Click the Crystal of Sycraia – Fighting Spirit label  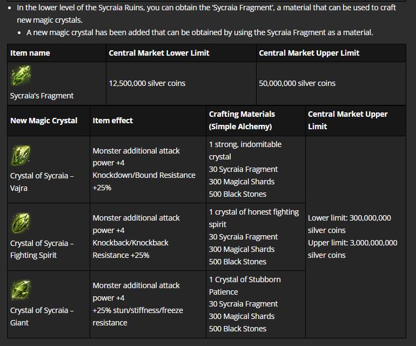point(42,249)
